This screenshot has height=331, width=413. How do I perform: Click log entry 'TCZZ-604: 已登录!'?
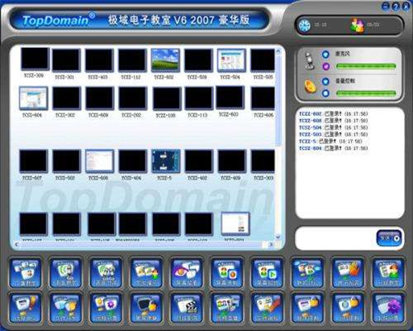coord(333,148)
